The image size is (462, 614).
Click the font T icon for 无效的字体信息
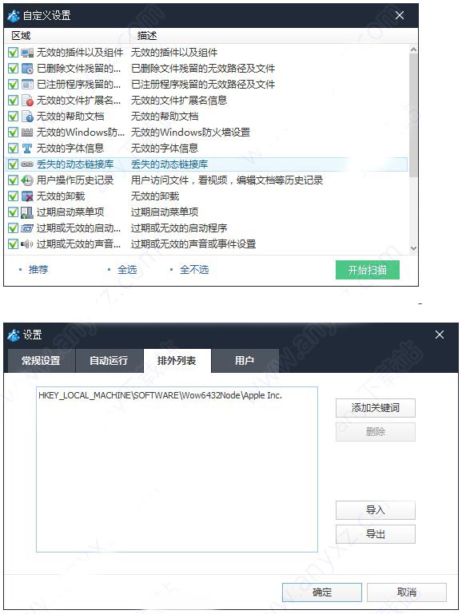coord(27,149)
